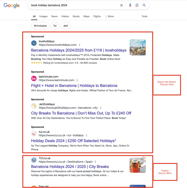Open three-dot menu beside jet2holidays URL
This screenshot has height=188, width=187.
pos(101,108)
